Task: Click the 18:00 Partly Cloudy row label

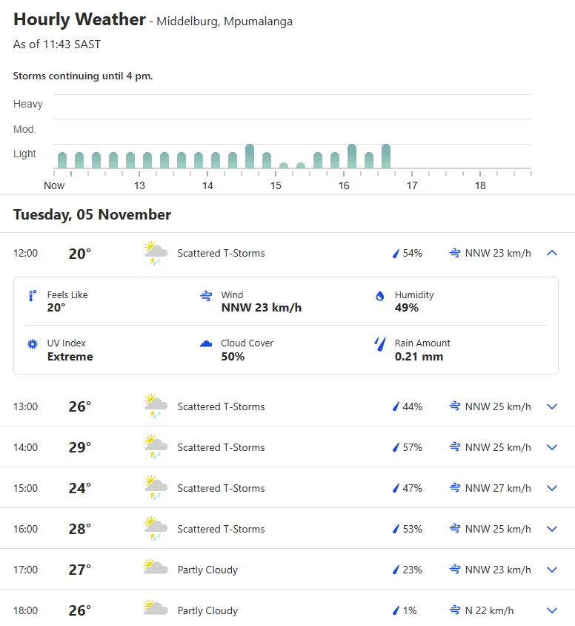Action: pyautogui.click(x=207, y=610)
